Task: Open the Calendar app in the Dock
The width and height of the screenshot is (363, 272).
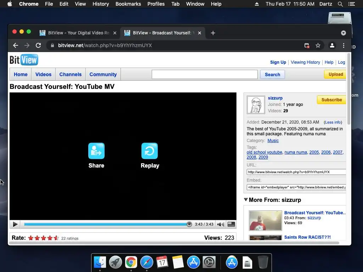Action: 162,262
